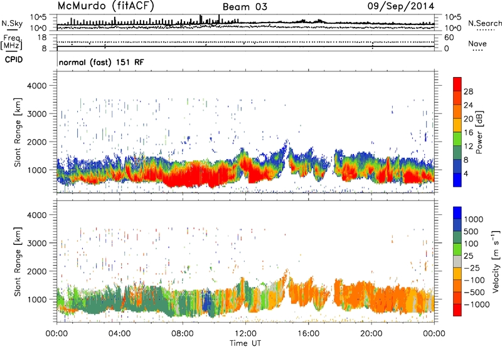
Task: Click the Velocity [m s-1] colorbar label
Action: [496, 261]
